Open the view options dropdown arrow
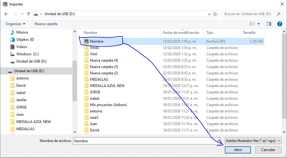This screenshot has height=158, width=287. click(x=259, y=24)
